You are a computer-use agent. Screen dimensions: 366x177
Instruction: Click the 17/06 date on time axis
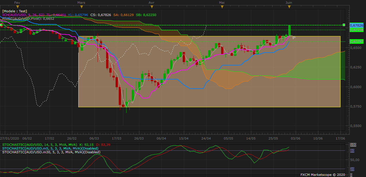pyautogui.click(x=340, y=138)
